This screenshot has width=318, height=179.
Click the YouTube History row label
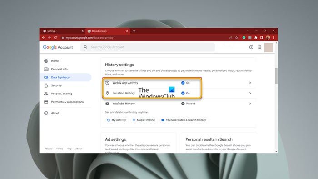pos(124,104)
